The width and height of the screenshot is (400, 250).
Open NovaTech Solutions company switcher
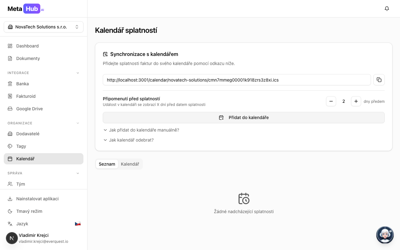pyautogui.click(x=43, y=27)
